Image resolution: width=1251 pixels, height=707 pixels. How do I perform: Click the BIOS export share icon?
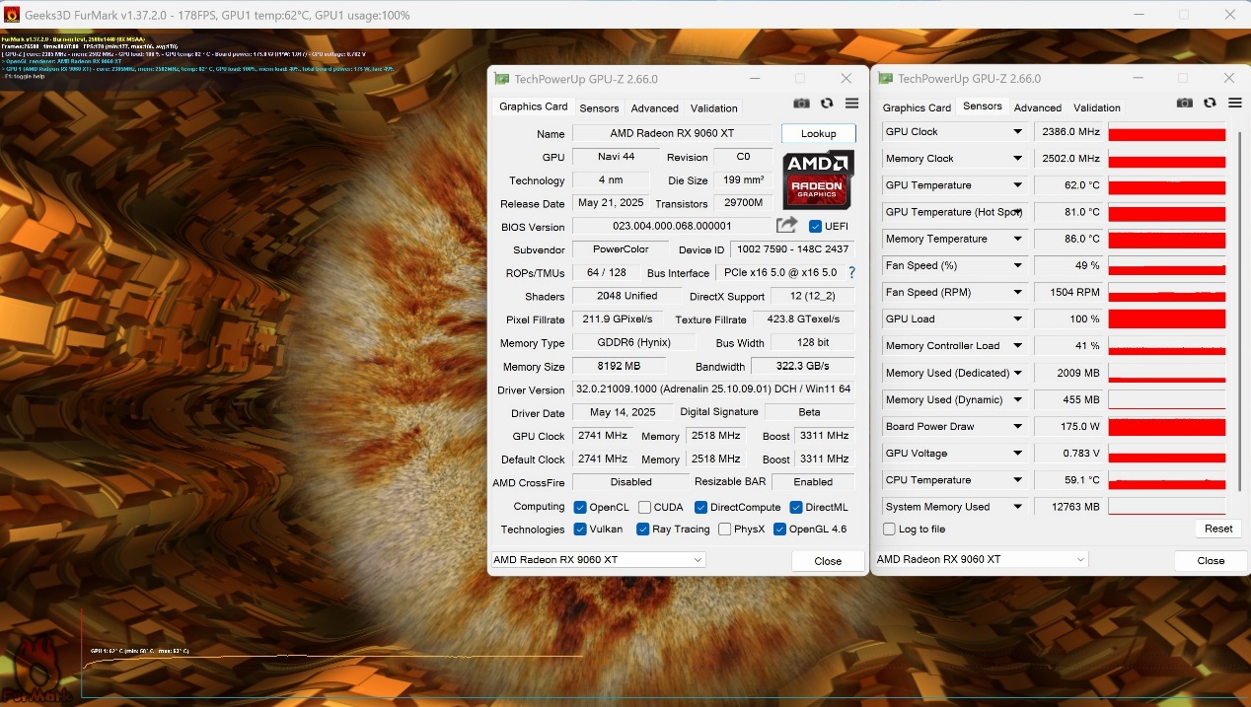click(x=786, y=226)
